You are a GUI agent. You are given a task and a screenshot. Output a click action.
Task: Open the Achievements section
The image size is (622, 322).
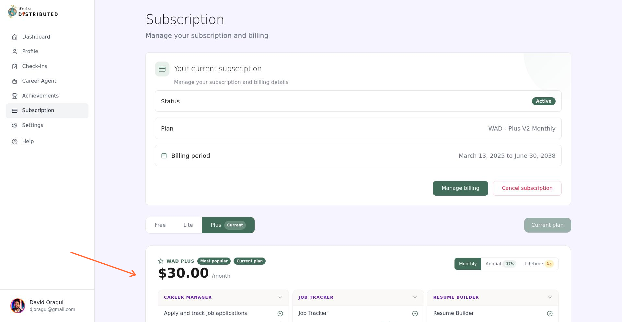[47, 96]
